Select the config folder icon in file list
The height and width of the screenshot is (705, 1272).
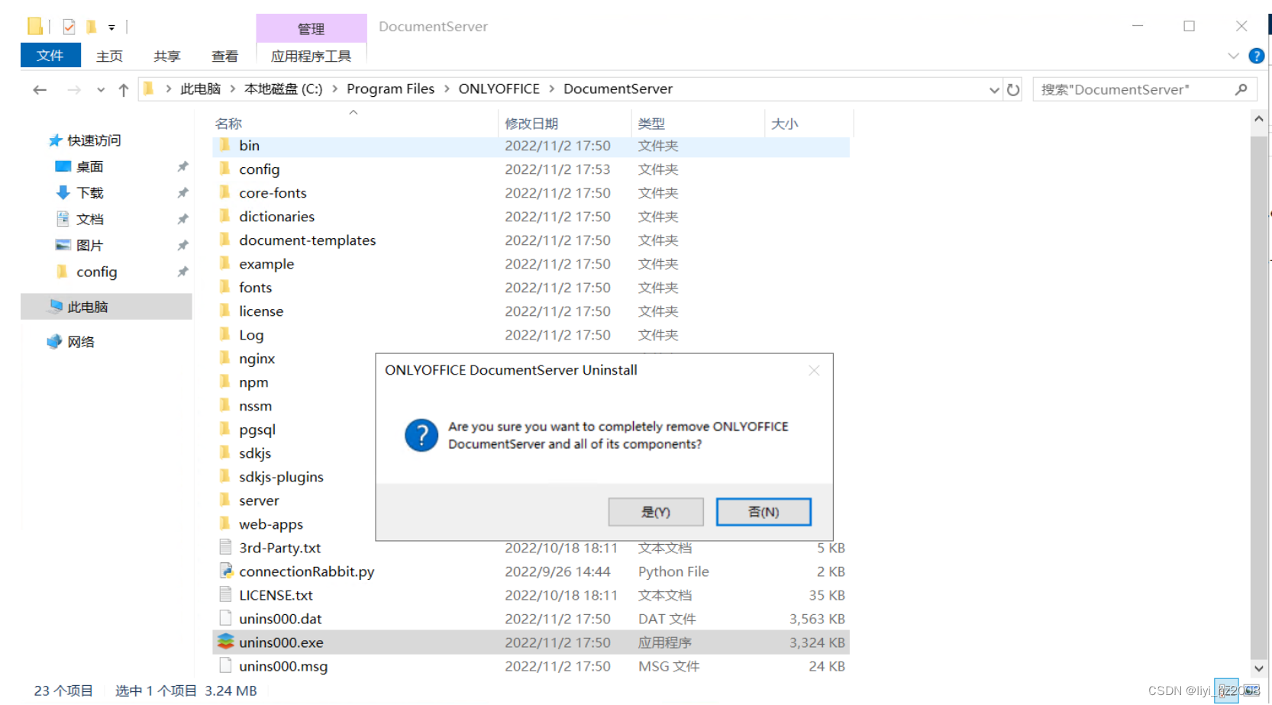click(224, 169)
